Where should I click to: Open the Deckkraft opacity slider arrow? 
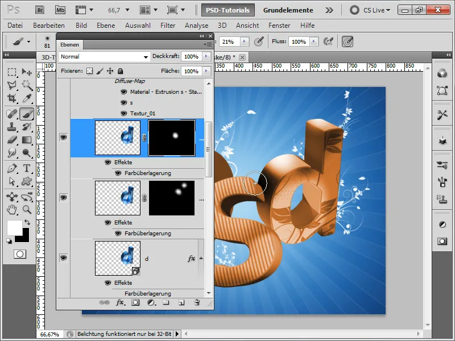click(206, 56)
